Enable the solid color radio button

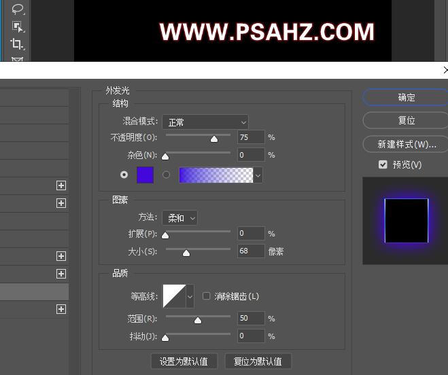124,175
